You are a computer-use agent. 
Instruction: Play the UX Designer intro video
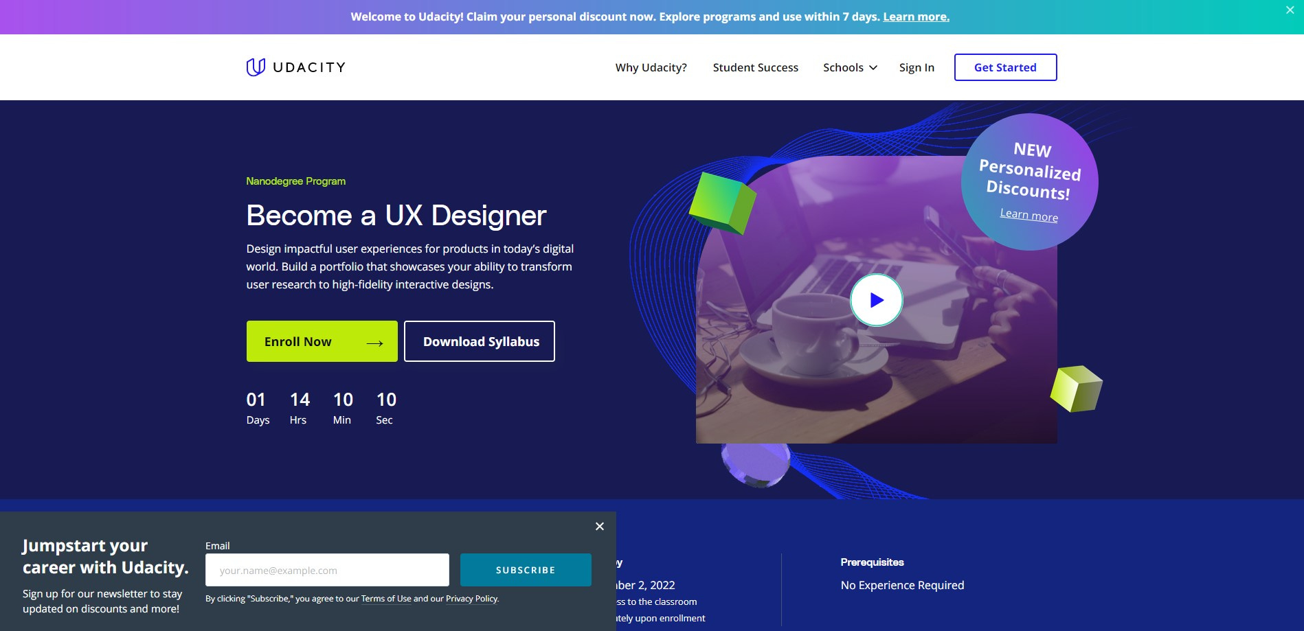[x=876, y=300]
